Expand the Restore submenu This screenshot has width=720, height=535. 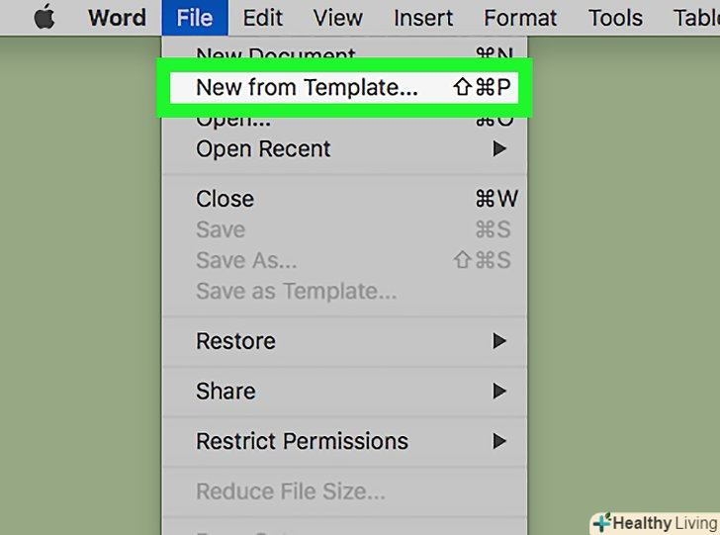tap(235, 341)
